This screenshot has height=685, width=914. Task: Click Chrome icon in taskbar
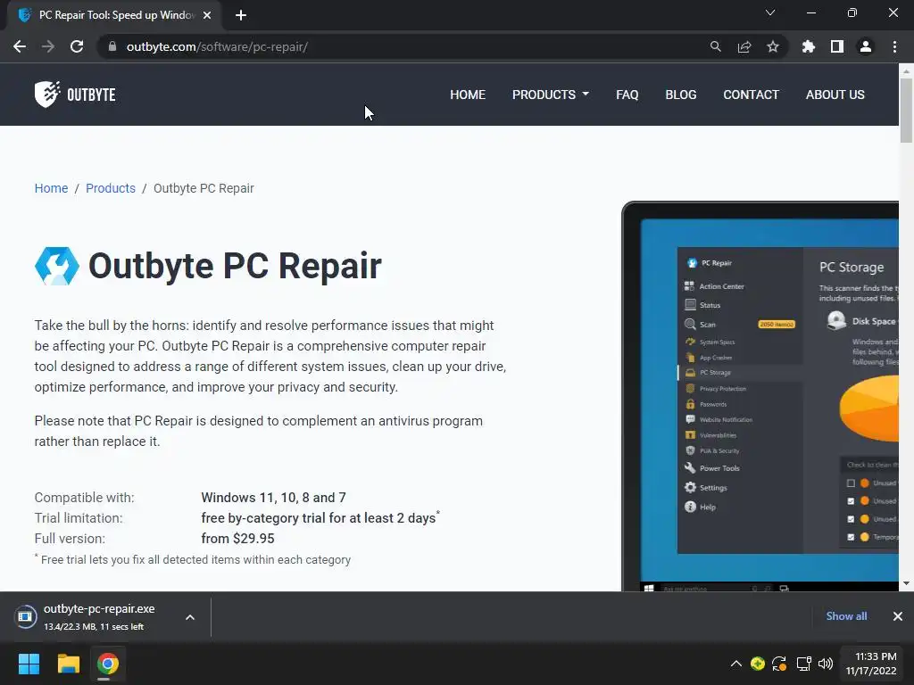pyautogui.click(x=108, y=664)
